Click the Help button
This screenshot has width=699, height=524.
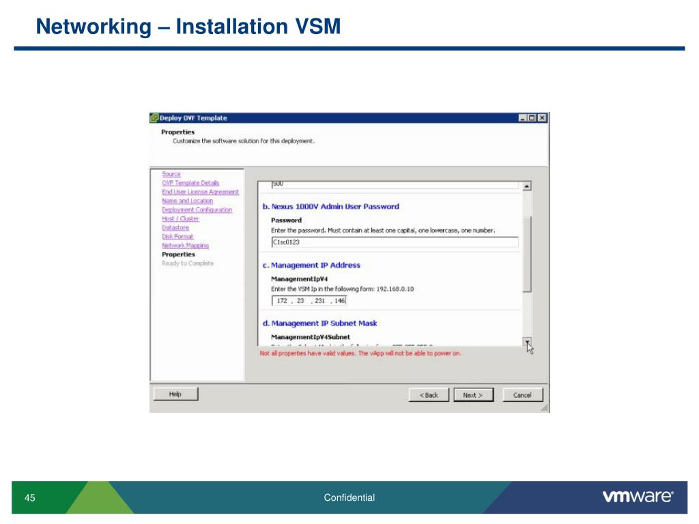pyautogui.click(x=175, y=394)
